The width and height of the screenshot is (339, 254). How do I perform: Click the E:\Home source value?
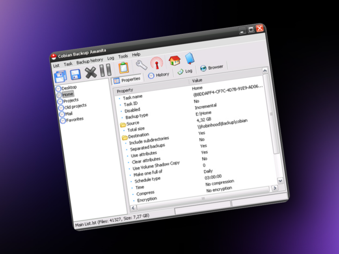tap(203, 113)
